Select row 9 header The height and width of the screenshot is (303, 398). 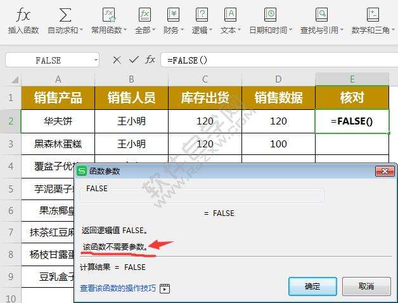(x=11, y=276)
